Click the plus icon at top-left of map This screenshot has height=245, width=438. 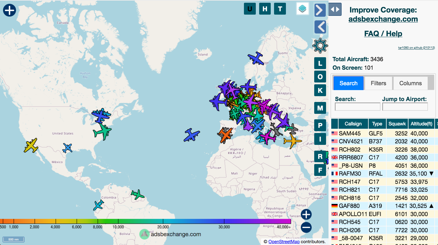[9, 10]
